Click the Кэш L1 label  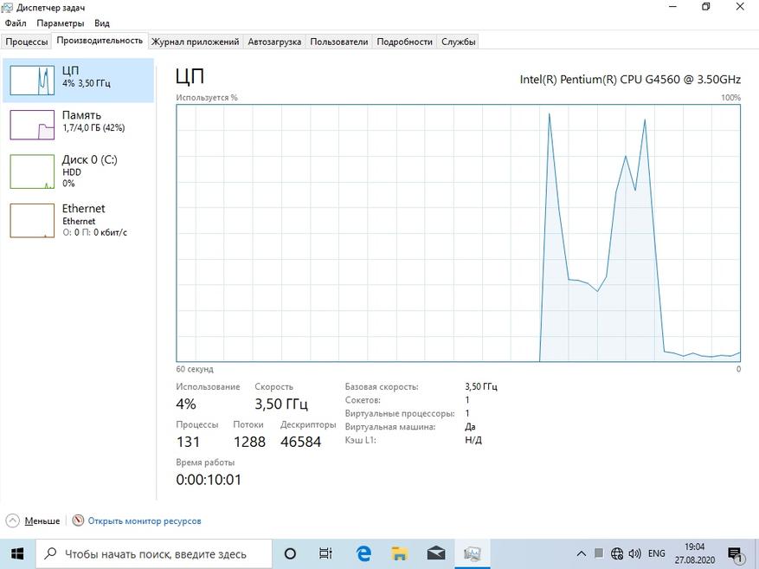click(360, 440)
